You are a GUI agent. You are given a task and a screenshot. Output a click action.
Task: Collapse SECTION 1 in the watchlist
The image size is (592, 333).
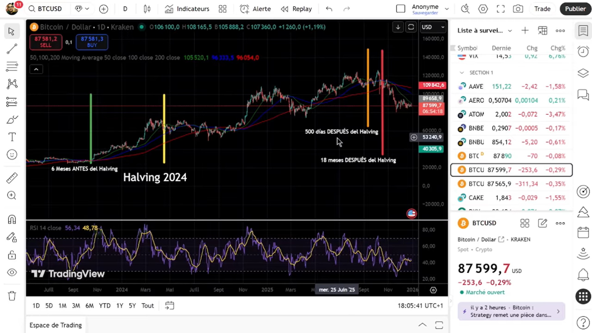coord(462,73)
